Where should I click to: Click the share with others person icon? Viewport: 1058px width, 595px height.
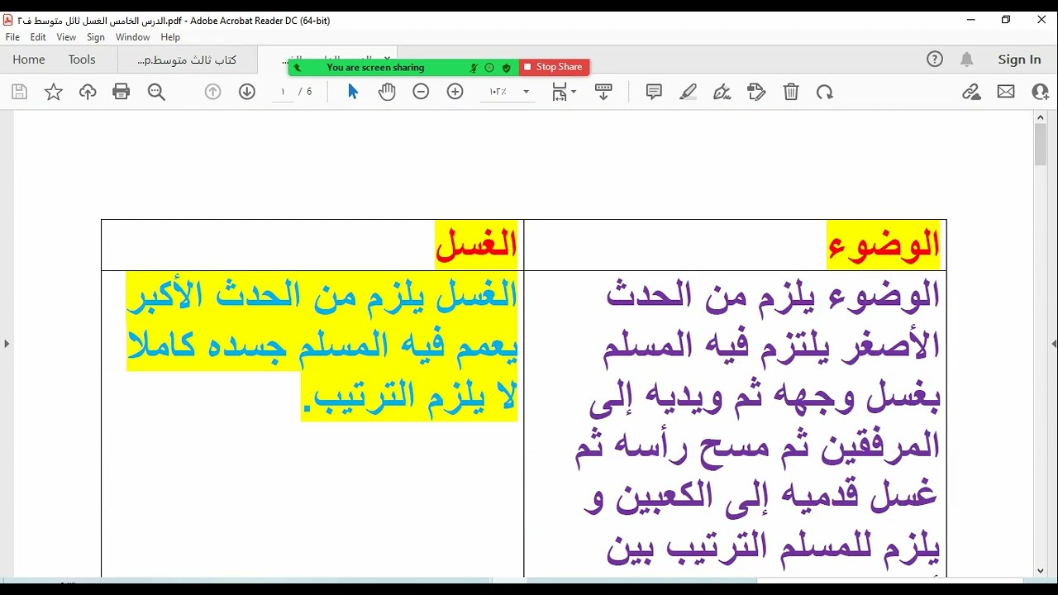1040,92
